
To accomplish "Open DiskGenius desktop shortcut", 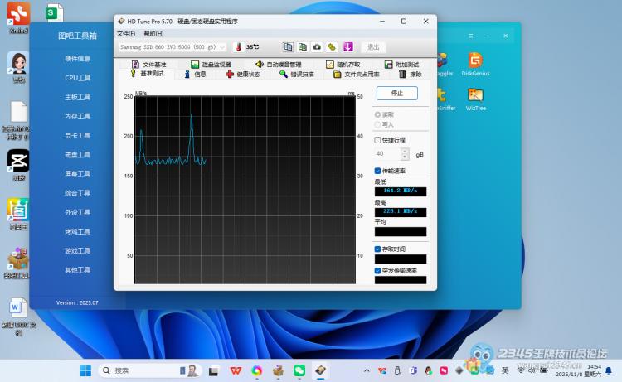I will (475, 64).
